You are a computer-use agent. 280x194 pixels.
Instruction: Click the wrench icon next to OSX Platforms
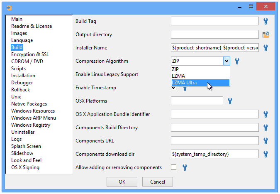point(230,101)
